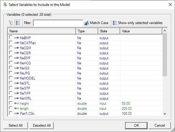Viewport: 175px width, 132px height.
Task: Click the output arrow icon of fileIGS
Action: 16,68
